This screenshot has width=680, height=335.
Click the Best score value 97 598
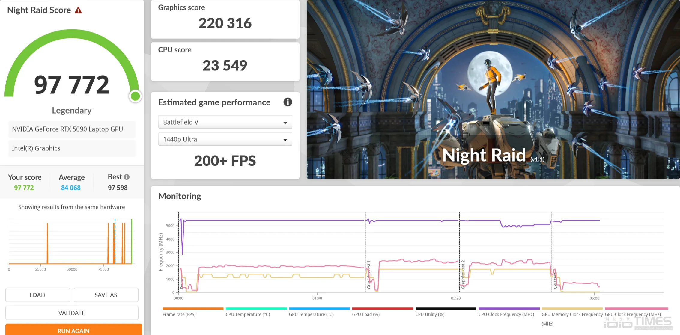coord(118,188)
